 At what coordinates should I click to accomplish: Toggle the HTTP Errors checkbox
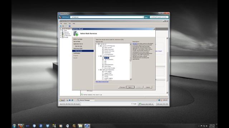pos(103,53)
